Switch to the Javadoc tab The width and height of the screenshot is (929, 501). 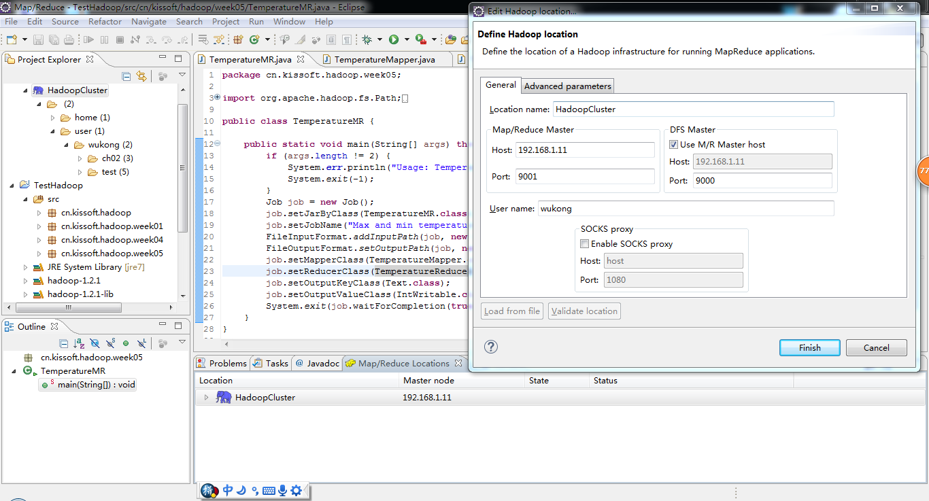[317, 363]
